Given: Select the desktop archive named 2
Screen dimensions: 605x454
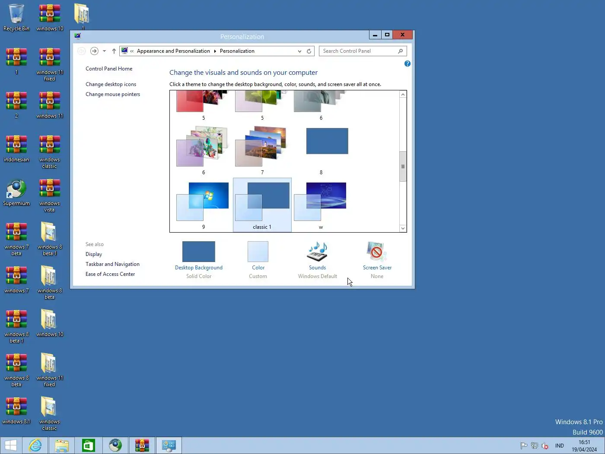Looking at the screenshot, I should [x=16, y=105].
